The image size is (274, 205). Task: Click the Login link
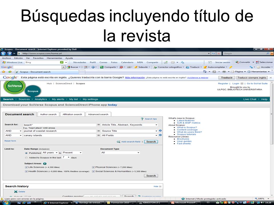coord(235,83)
